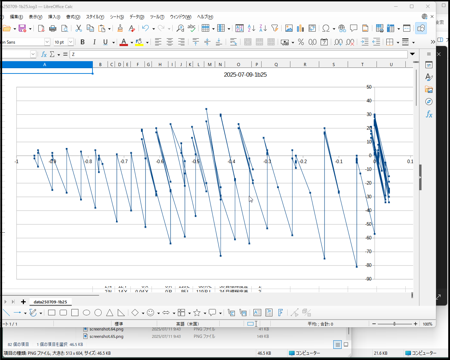Click the Sort Ascending icon
The image size is (450, 360).
(251, 28)
